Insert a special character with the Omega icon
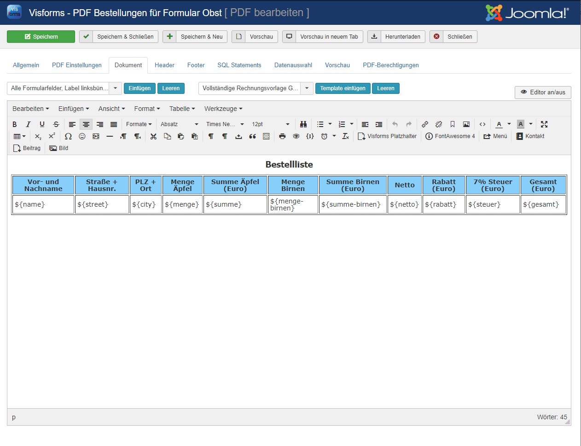 [68, 136]
